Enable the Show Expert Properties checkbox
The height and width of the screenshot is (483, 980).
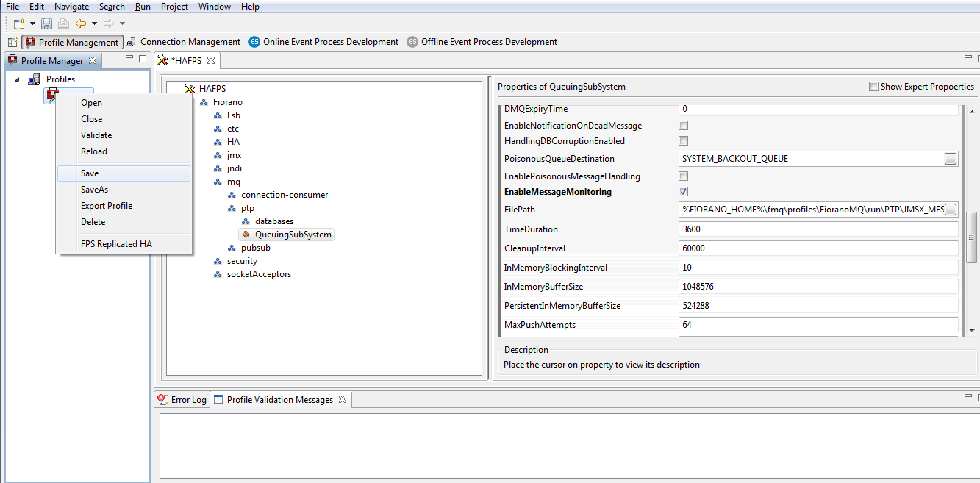click(873, 87)
